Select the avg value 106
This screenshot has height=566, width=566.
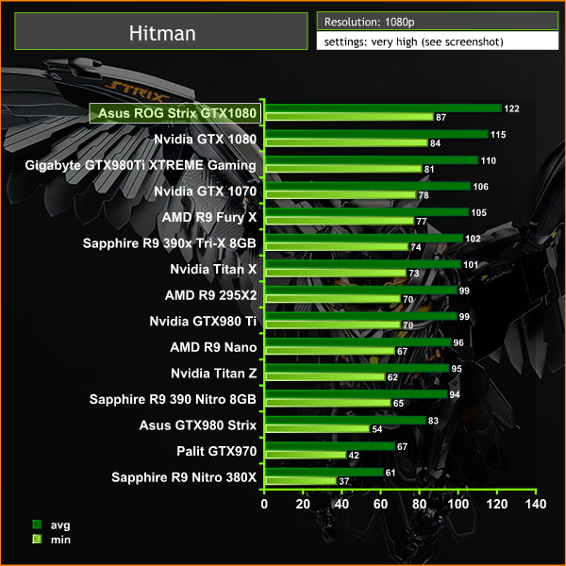click(x=480, y=187)
